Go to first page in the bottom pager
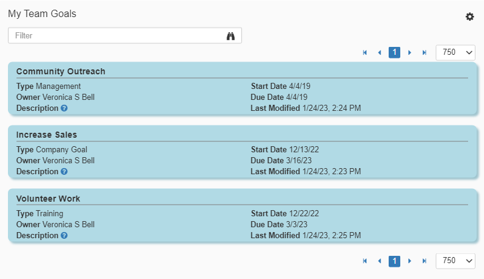Image resolution: width=484 pixels, height=279 pixels. pyautogui.click(x=365, y=261)
